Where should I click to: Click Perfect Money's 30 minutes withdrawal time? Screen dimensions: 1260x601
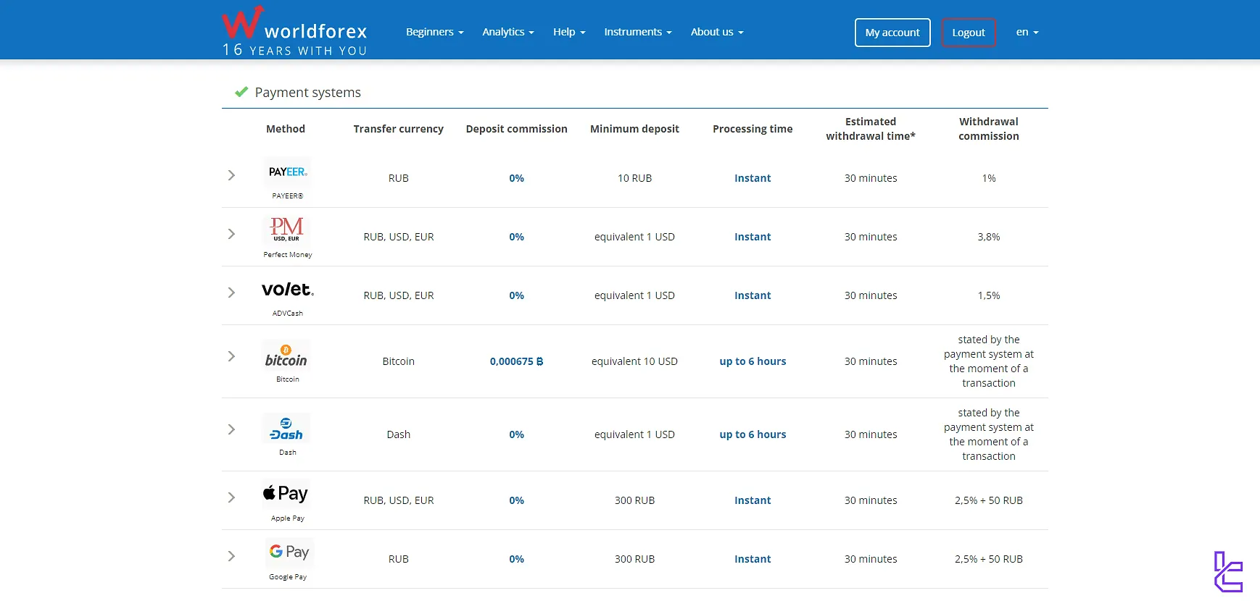[871, 237]
